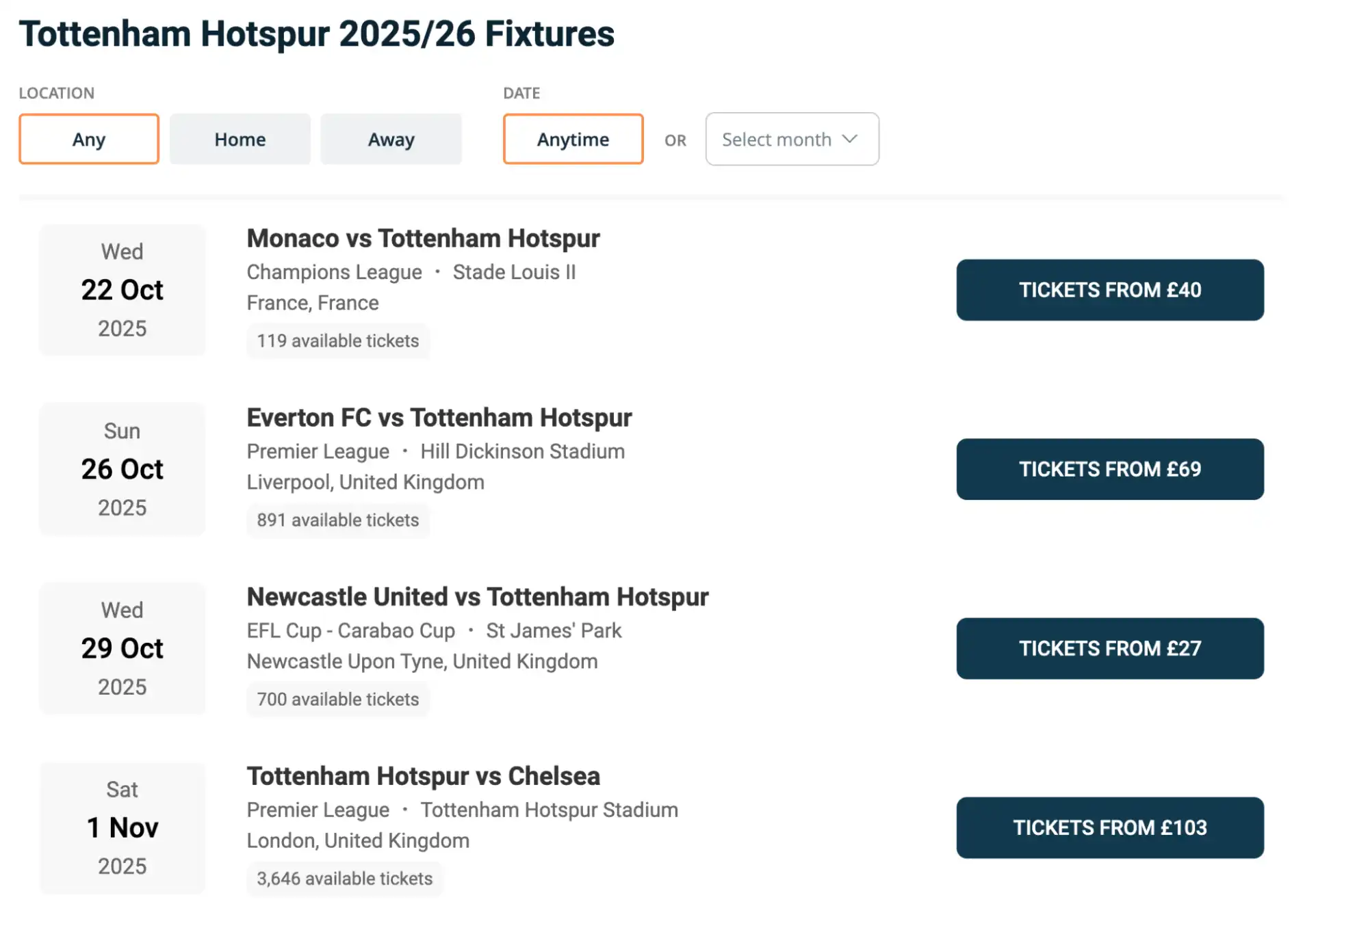Click Tickets From £27 for Newcastle match
1368x932 pixels.
[1109, 648]
